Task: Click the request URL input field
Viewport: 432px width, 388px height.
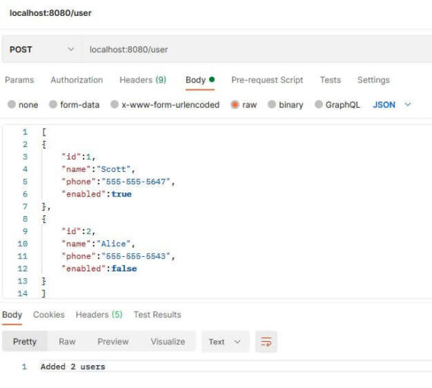Action: coord(257,49)
